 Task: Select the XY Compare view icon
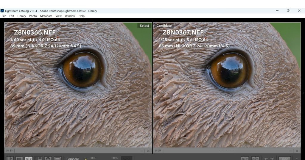(x=29, y=159)
